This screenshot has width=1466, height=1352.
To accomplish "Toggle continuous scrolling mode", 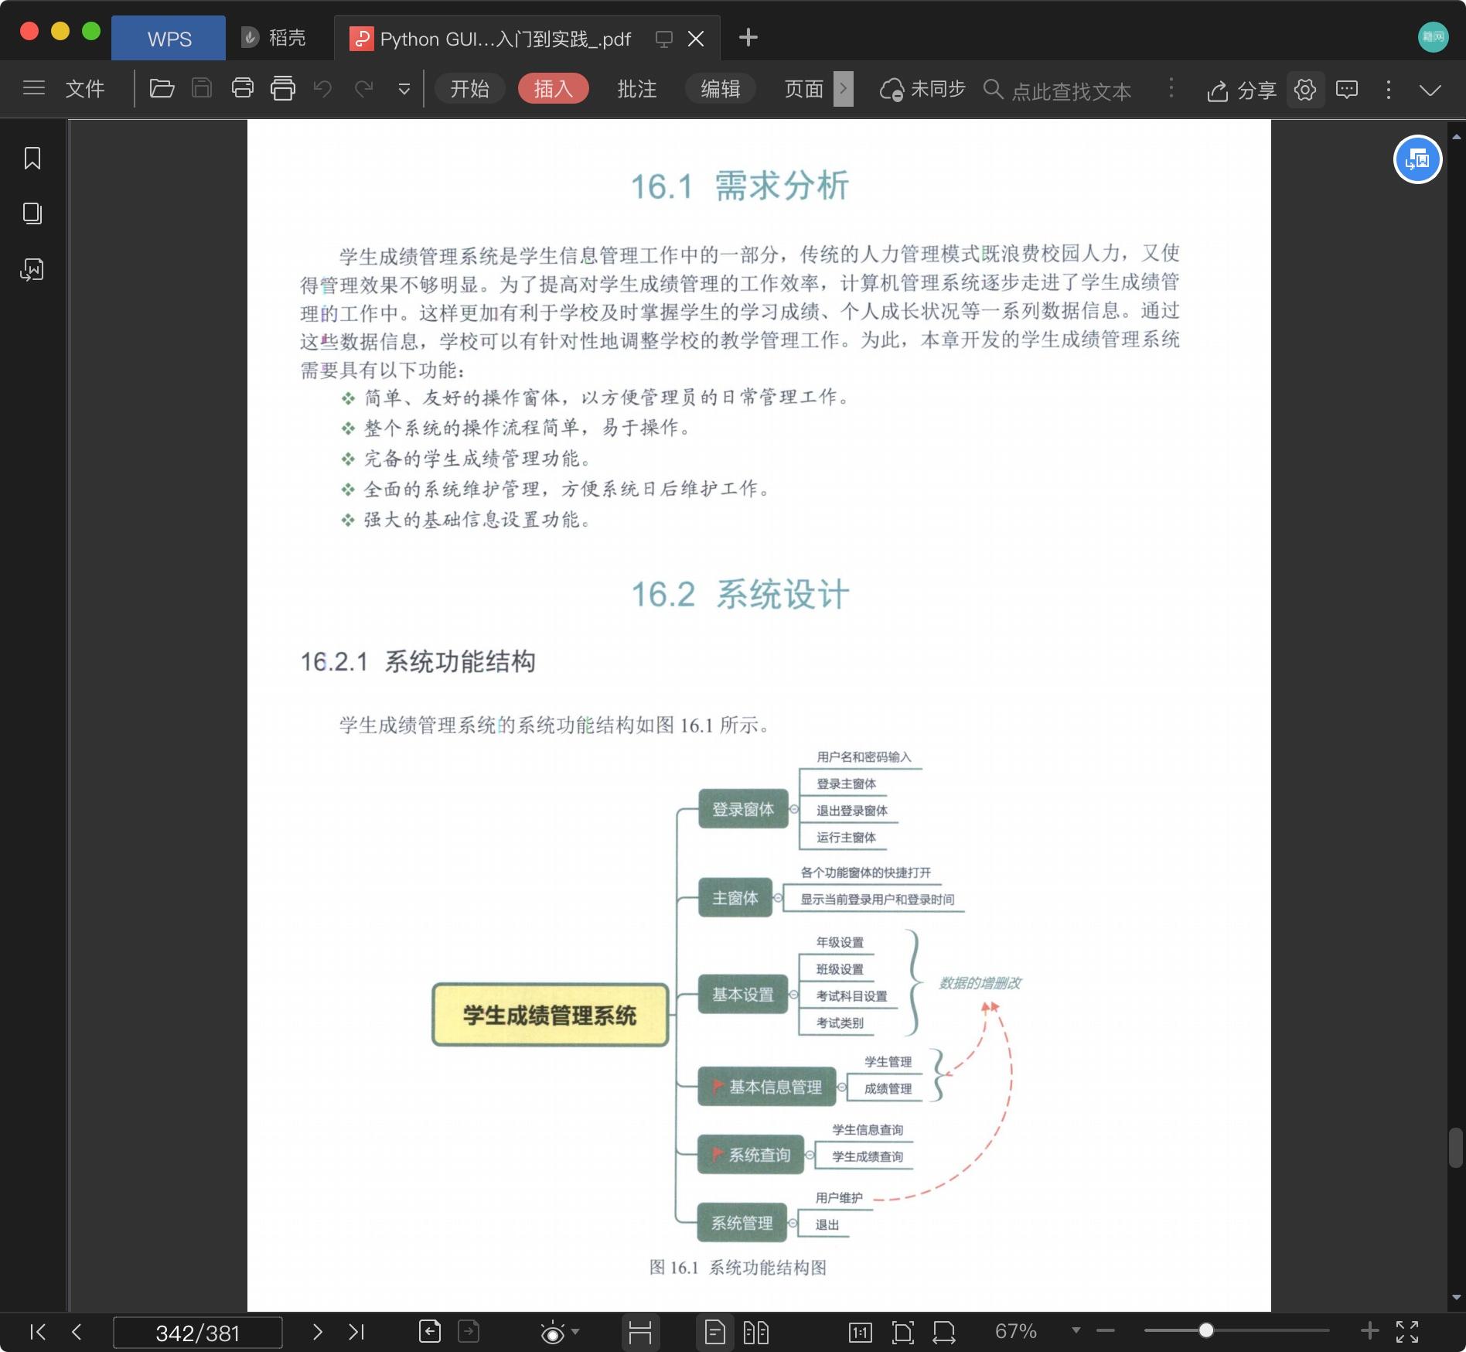I will [x=640, y=1333].
